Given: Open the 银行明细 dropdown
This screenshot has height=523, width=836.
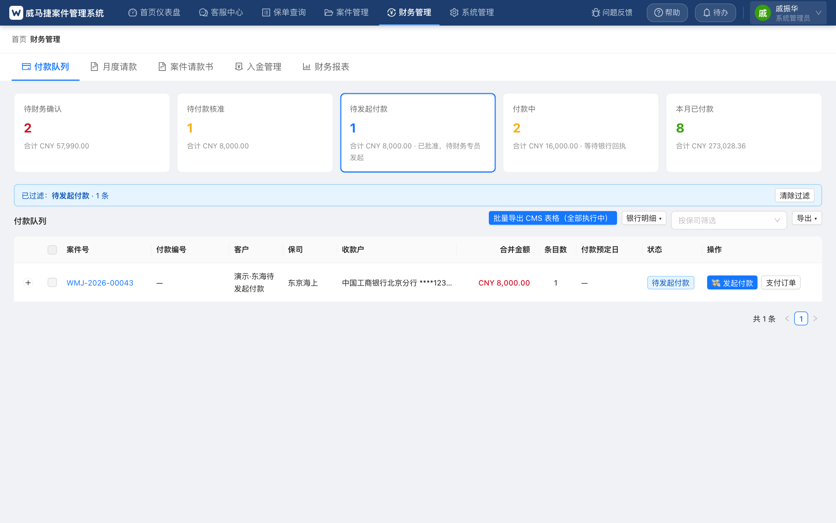Looking at the screenshot, I should 644,218.
